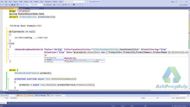Image resolution: width=190 pixels, height=107 pixels.
Task: Click the comment selection toolbar icon
Action: pyautogui.click(x=69, y=5)
